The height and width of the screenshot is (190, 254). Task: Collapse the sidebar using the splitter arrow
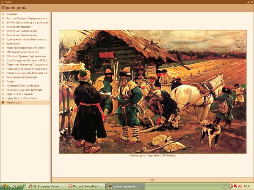[50, 97]
